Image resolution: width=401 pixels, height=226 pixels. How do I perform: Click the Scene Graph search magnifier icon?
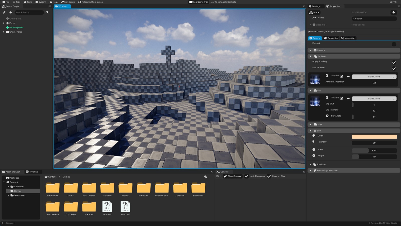47,12
